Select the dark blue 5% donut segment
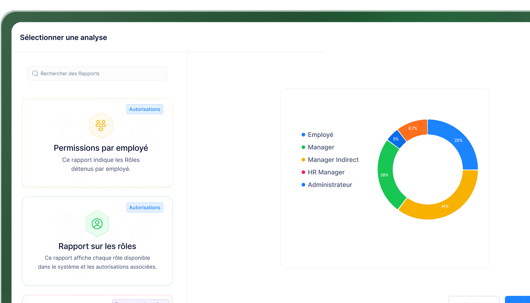This screenshot has width=530, height=303. [396, 139]
